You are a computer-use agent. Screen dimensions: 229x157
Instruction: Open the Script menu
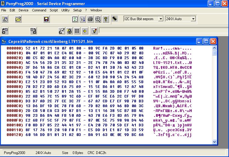[x=54, y=10]
